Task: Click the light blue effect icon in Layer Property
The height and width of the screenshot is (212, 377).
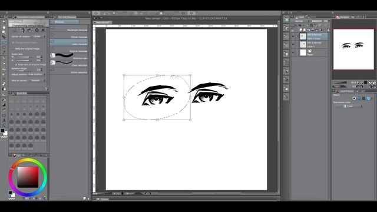Action: tap(368, 98)
